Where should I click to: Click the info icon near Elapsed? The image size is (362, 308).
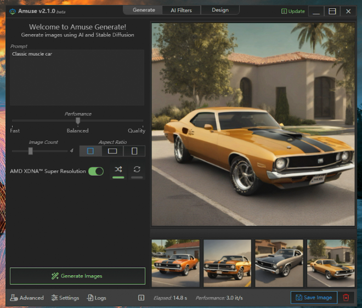click(141, 298)
